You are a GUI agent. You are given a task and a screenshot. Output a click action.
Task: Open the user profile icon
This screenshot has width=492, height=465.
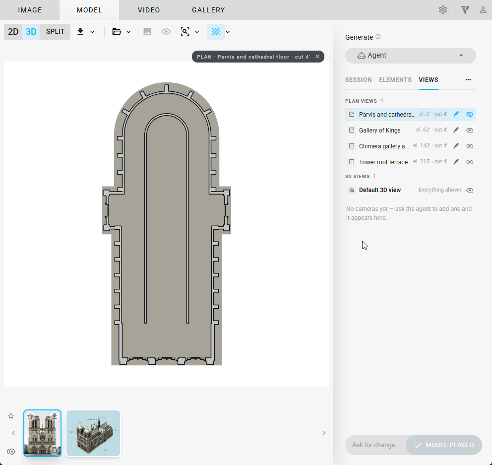point(483,10)
